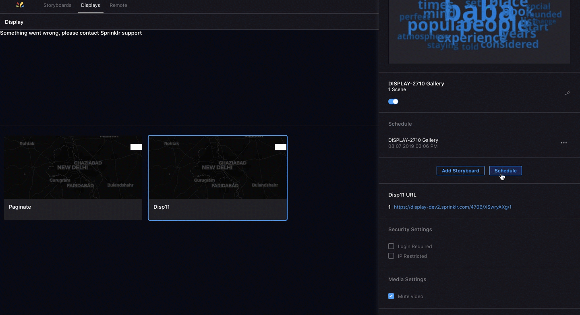Click the white badge on Paginate card
Image resolution: width=580 pixels, height=315 pixels.
click(136, 147)
